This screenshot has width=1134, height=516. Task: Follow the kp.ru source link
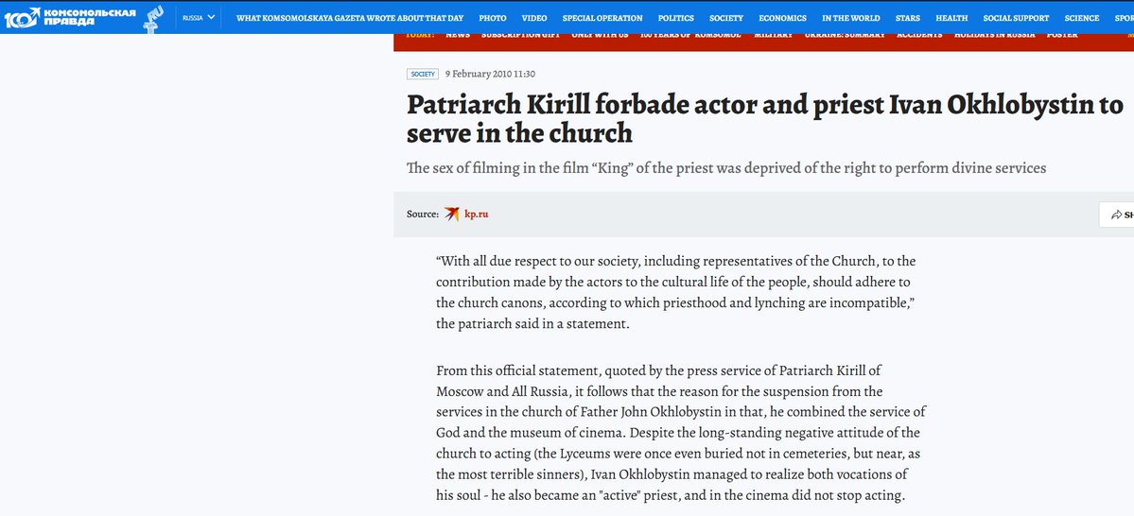point(476,214)
